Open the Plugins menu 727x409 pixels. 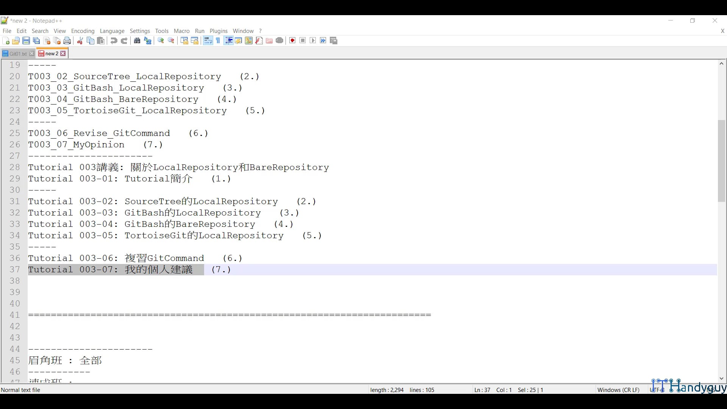coord(218,31)
